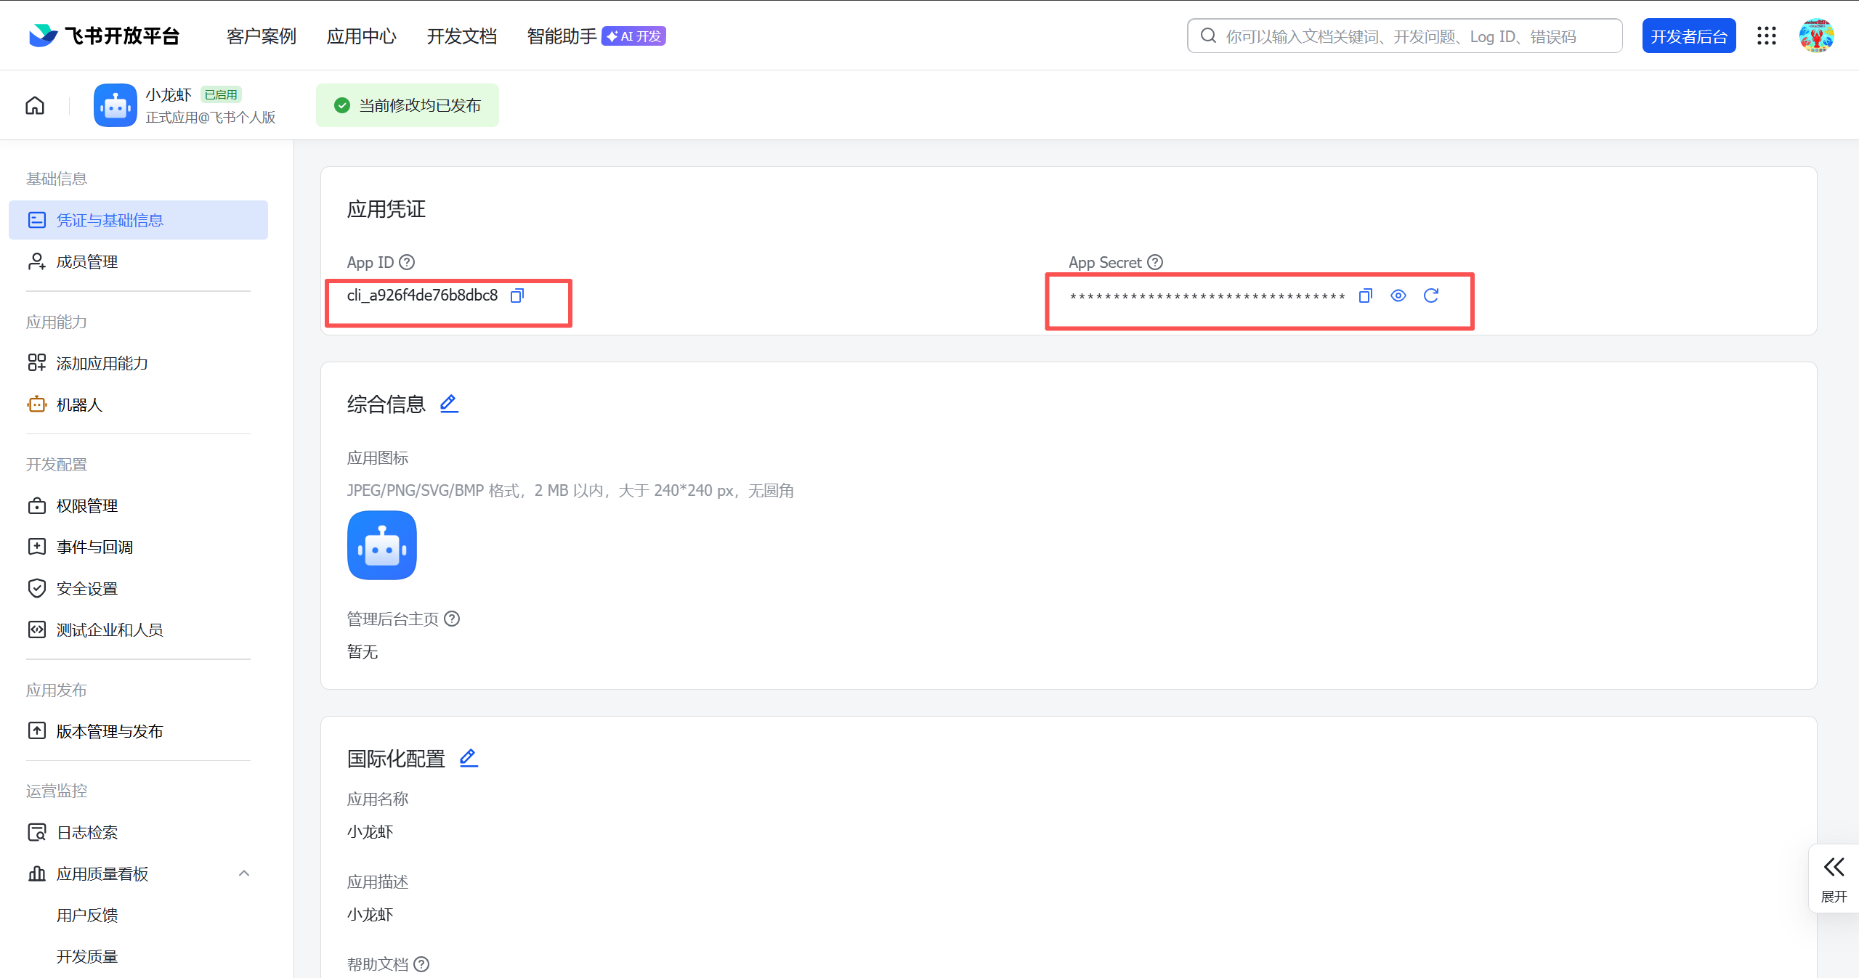Viewport: 1859px width, 978px height.
Task: Focus the documentation search box
Action: (1404, 36)
